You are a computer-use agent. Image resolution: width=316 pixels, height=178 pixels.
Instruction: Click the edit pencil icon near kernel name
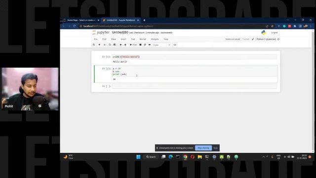[253, 39]
